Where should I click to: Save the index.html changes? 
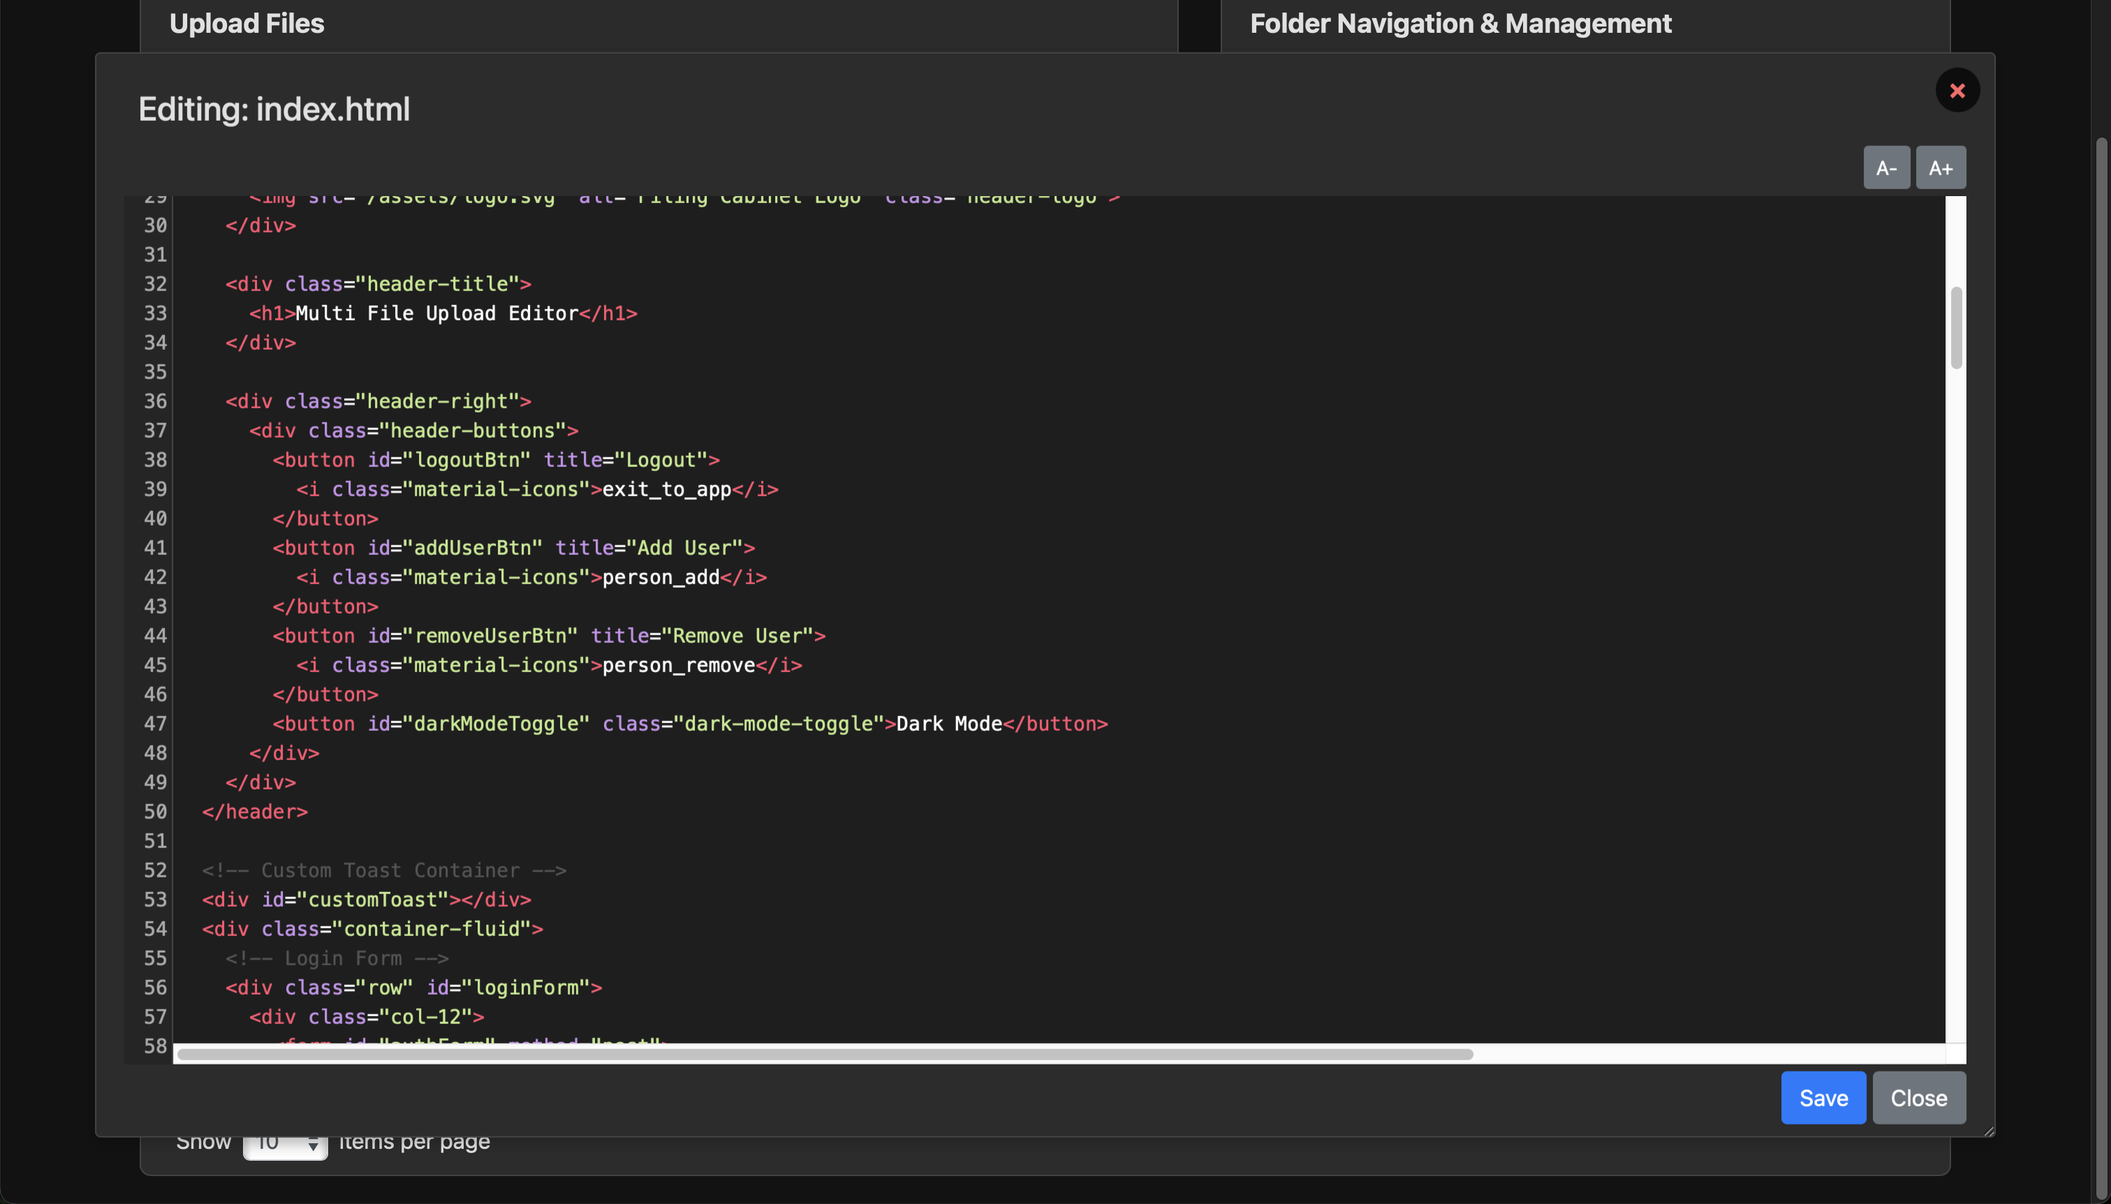(1823, 1097)
